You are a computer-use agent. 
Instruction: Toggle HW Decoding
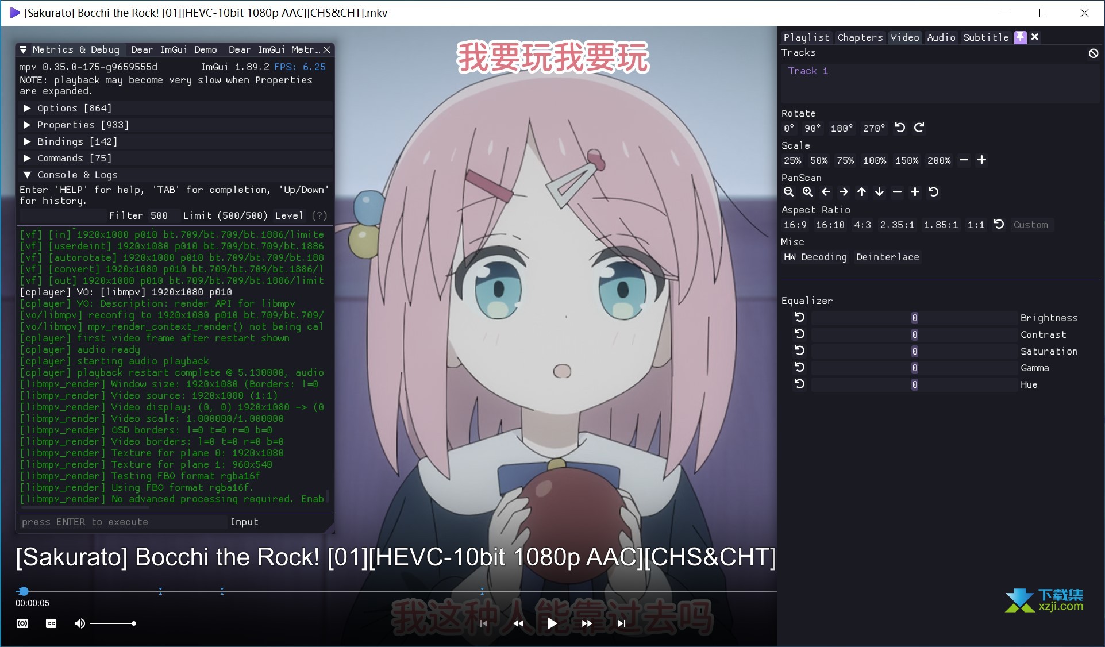pyautogui.click(x=815, y=257)
